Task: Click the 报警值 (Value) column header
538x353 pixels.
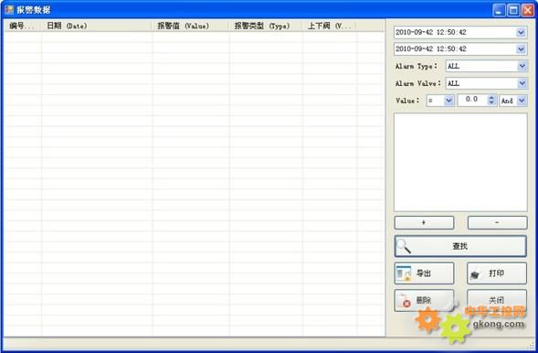Action: click(190, 26)
